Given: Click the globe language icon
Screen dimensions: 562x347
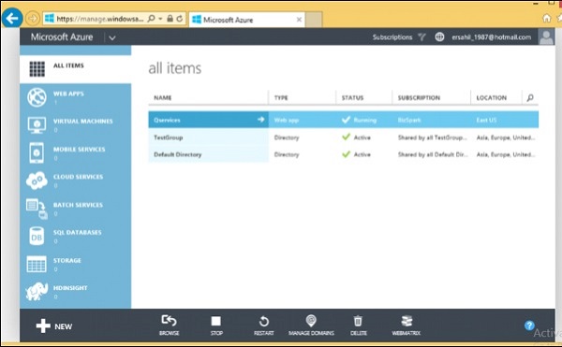Looking at the screenshot, I should [439, 36].
